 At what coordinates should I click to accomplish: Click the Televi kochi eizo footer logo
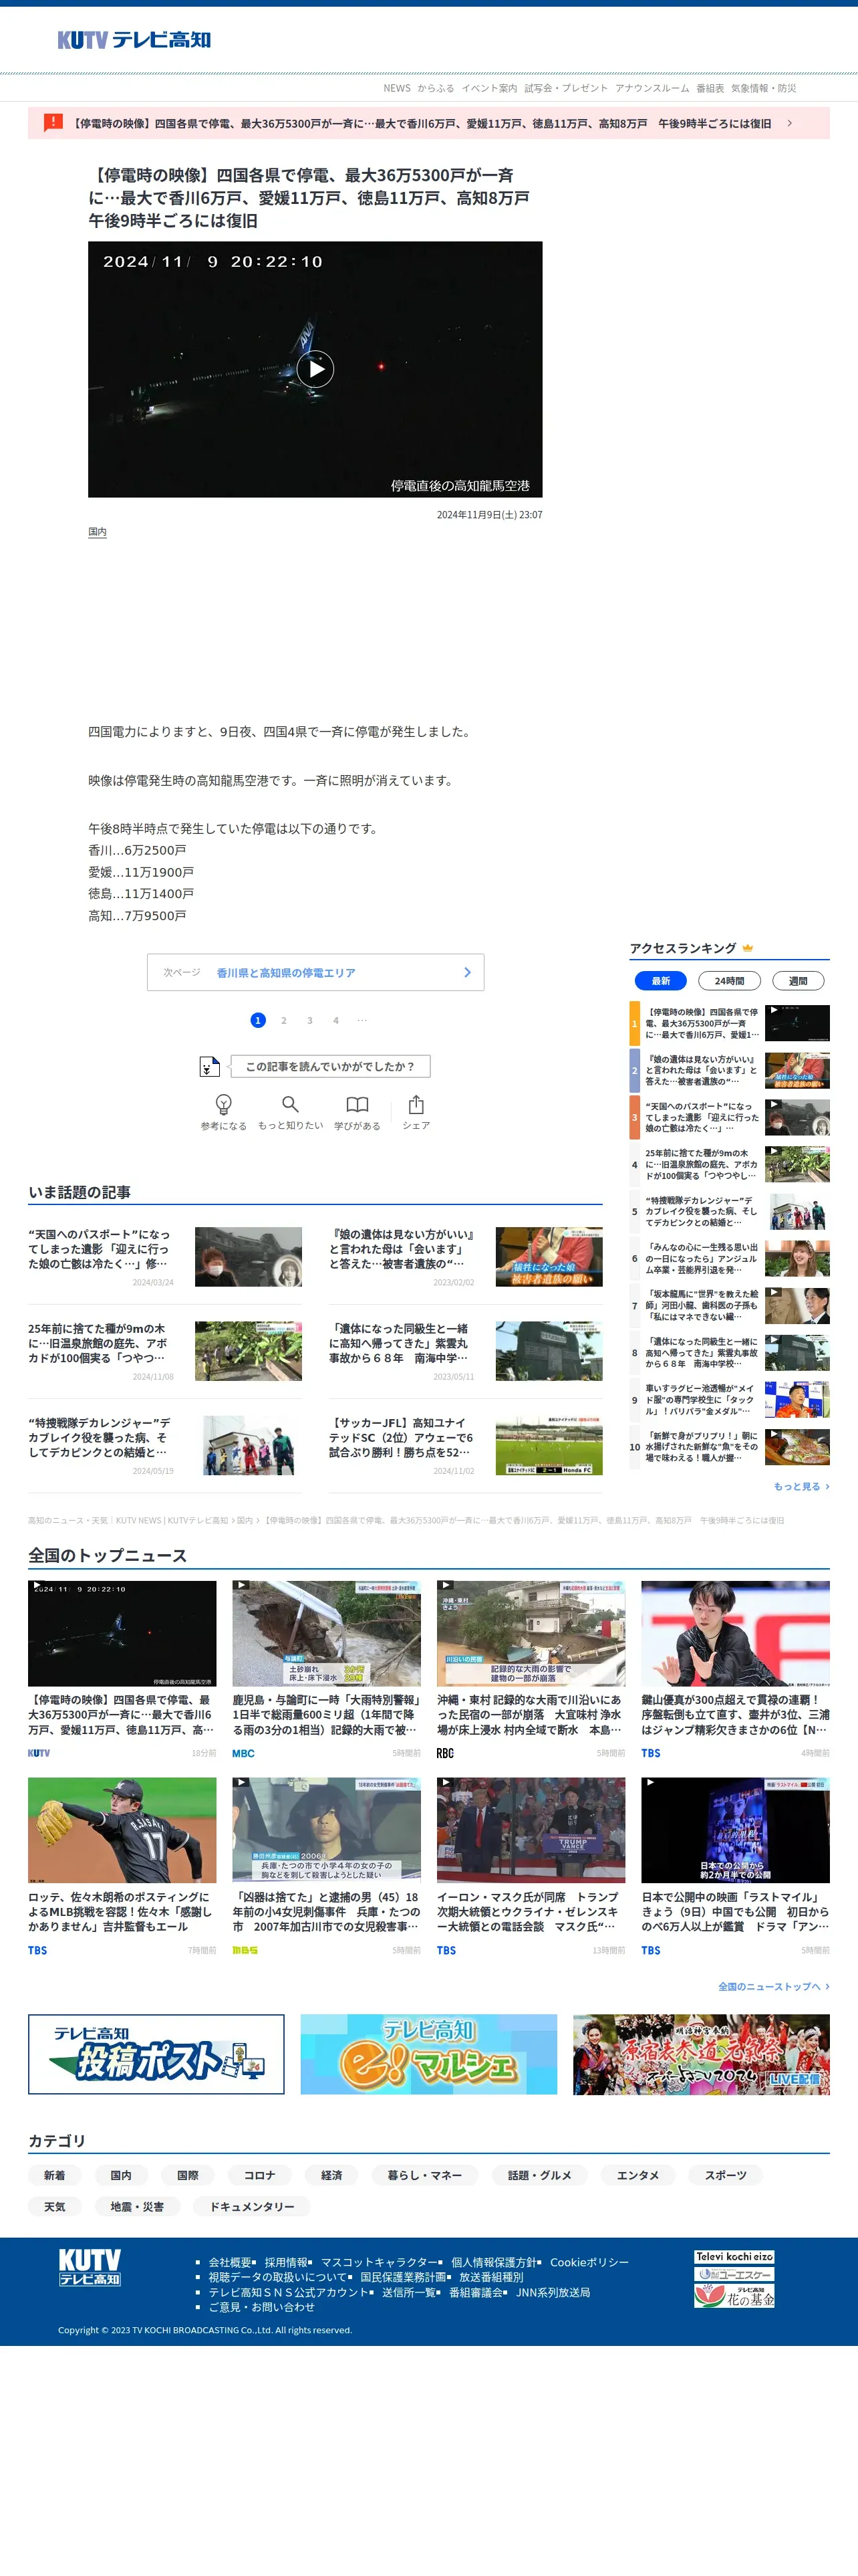click(x=734, y=2257)
